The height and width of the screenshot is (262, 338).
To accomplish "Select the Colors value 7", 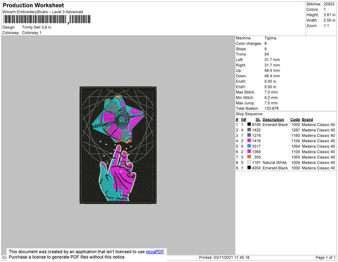I will pos(324,10).
